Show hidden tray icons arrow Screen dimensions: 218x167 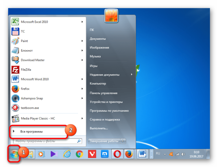[165, 154]
